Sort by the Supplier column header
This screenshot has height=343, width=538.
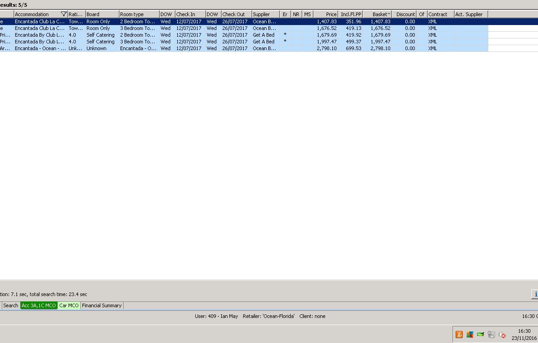[x=266, y=14]
